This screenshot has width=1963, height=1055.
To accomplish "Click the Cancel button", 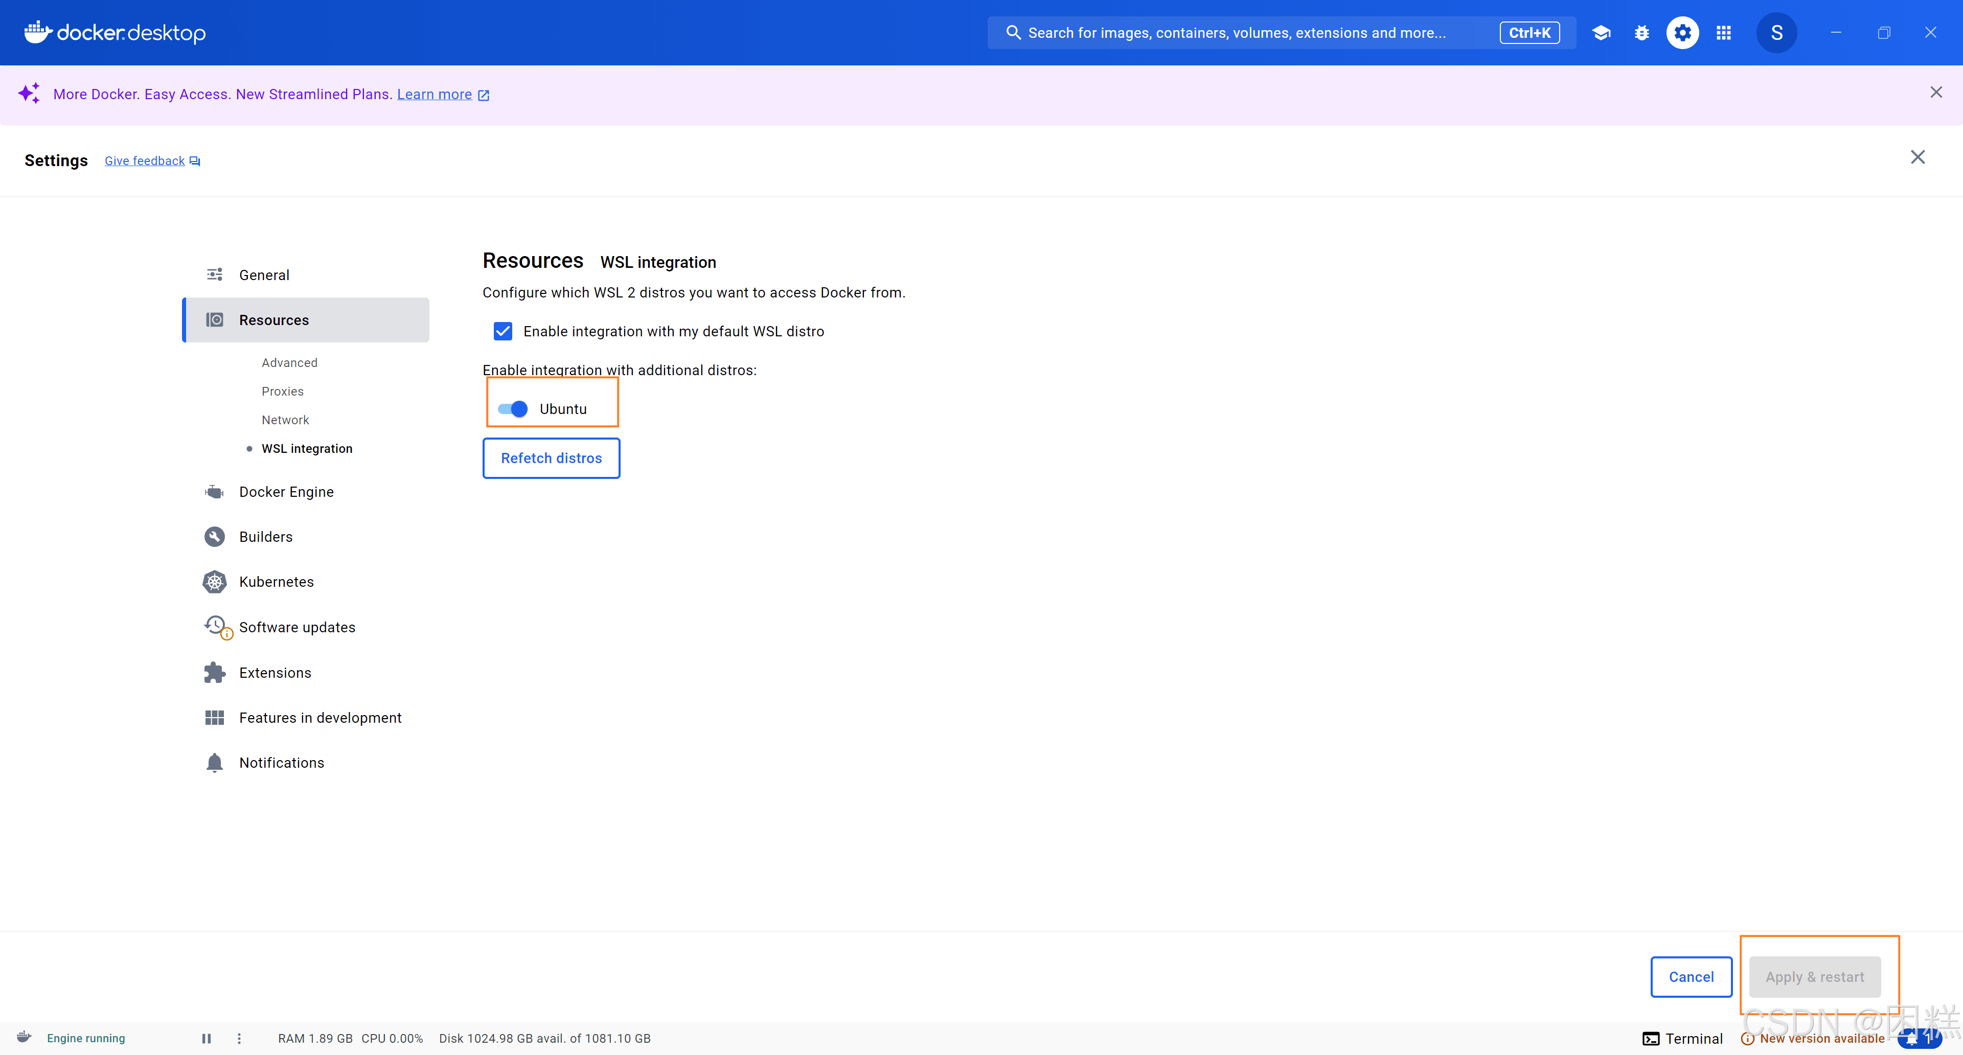I will click(x=1691, y=977).
